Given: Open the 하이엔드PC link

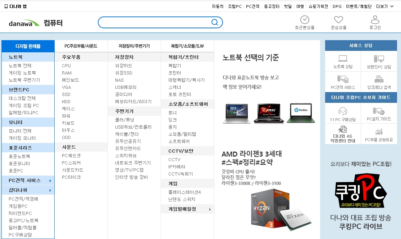Looking at the screenshot, I should pos(20,213).
